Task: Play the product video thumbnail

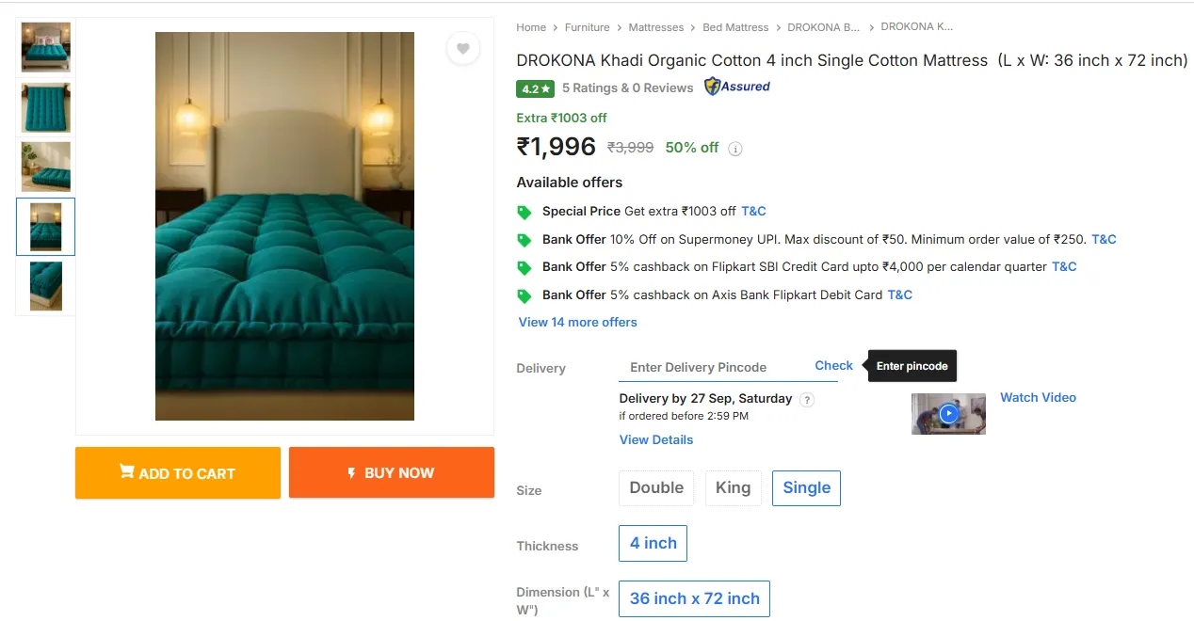Action: click(948, 413)
